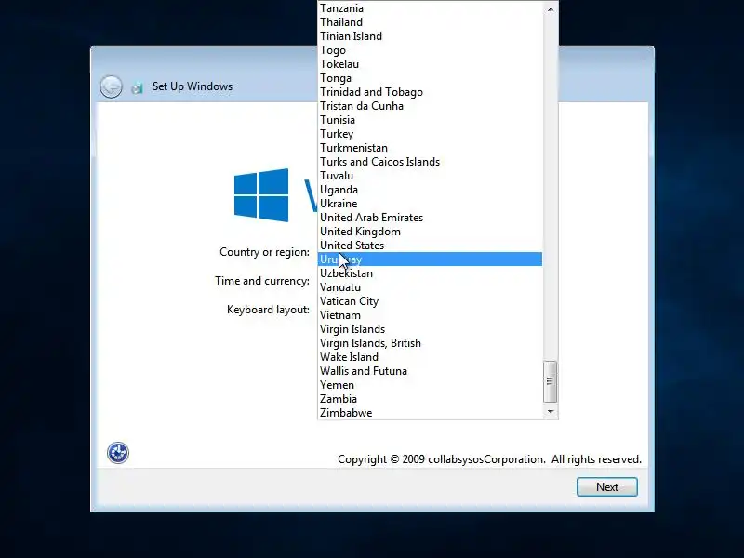
Task: Choose Tunisia in the list
Action: pos(430,120)
